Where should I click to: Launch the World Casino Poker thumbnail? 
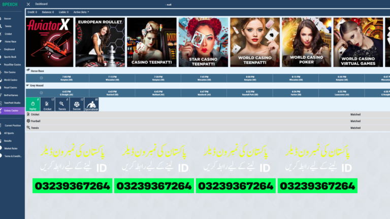[x=306, y=43]
